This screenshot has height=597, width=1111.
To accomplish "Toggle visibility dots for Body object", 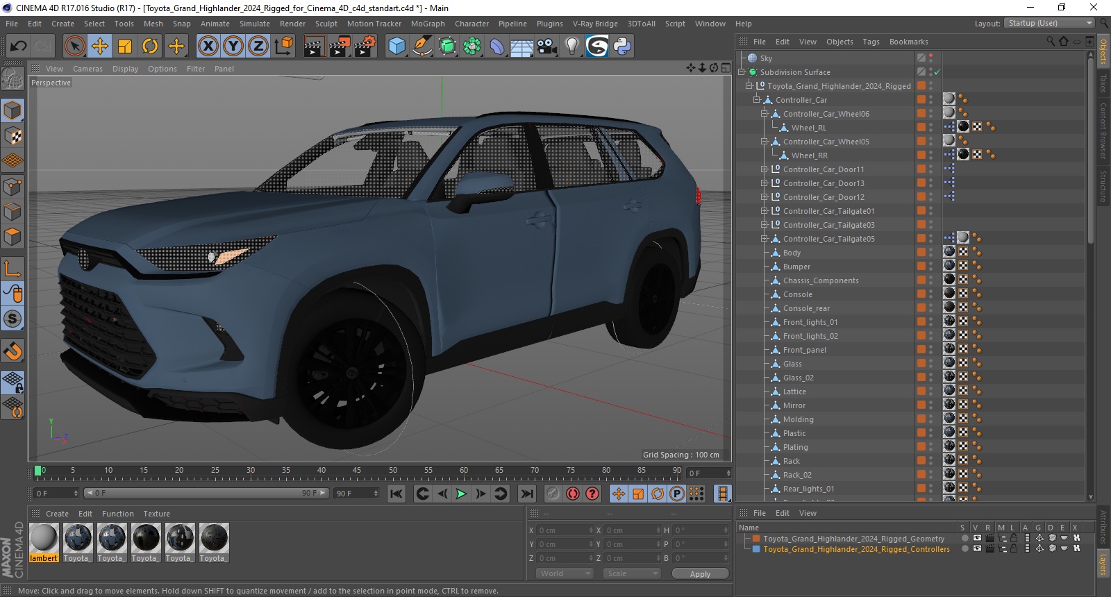I will [x=931, y=253].
